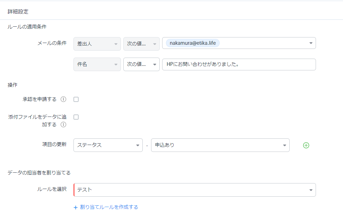Viewport: 343px width, 223px height.
Task: Click the ルールを選択 label
Action: [x=52, y=189]
